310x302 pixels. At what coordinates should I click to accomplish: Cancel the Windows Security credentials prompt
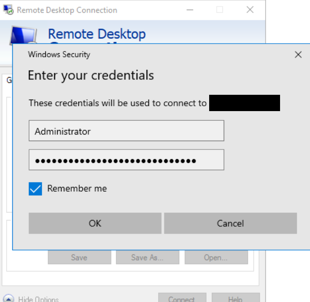(230, 223)
